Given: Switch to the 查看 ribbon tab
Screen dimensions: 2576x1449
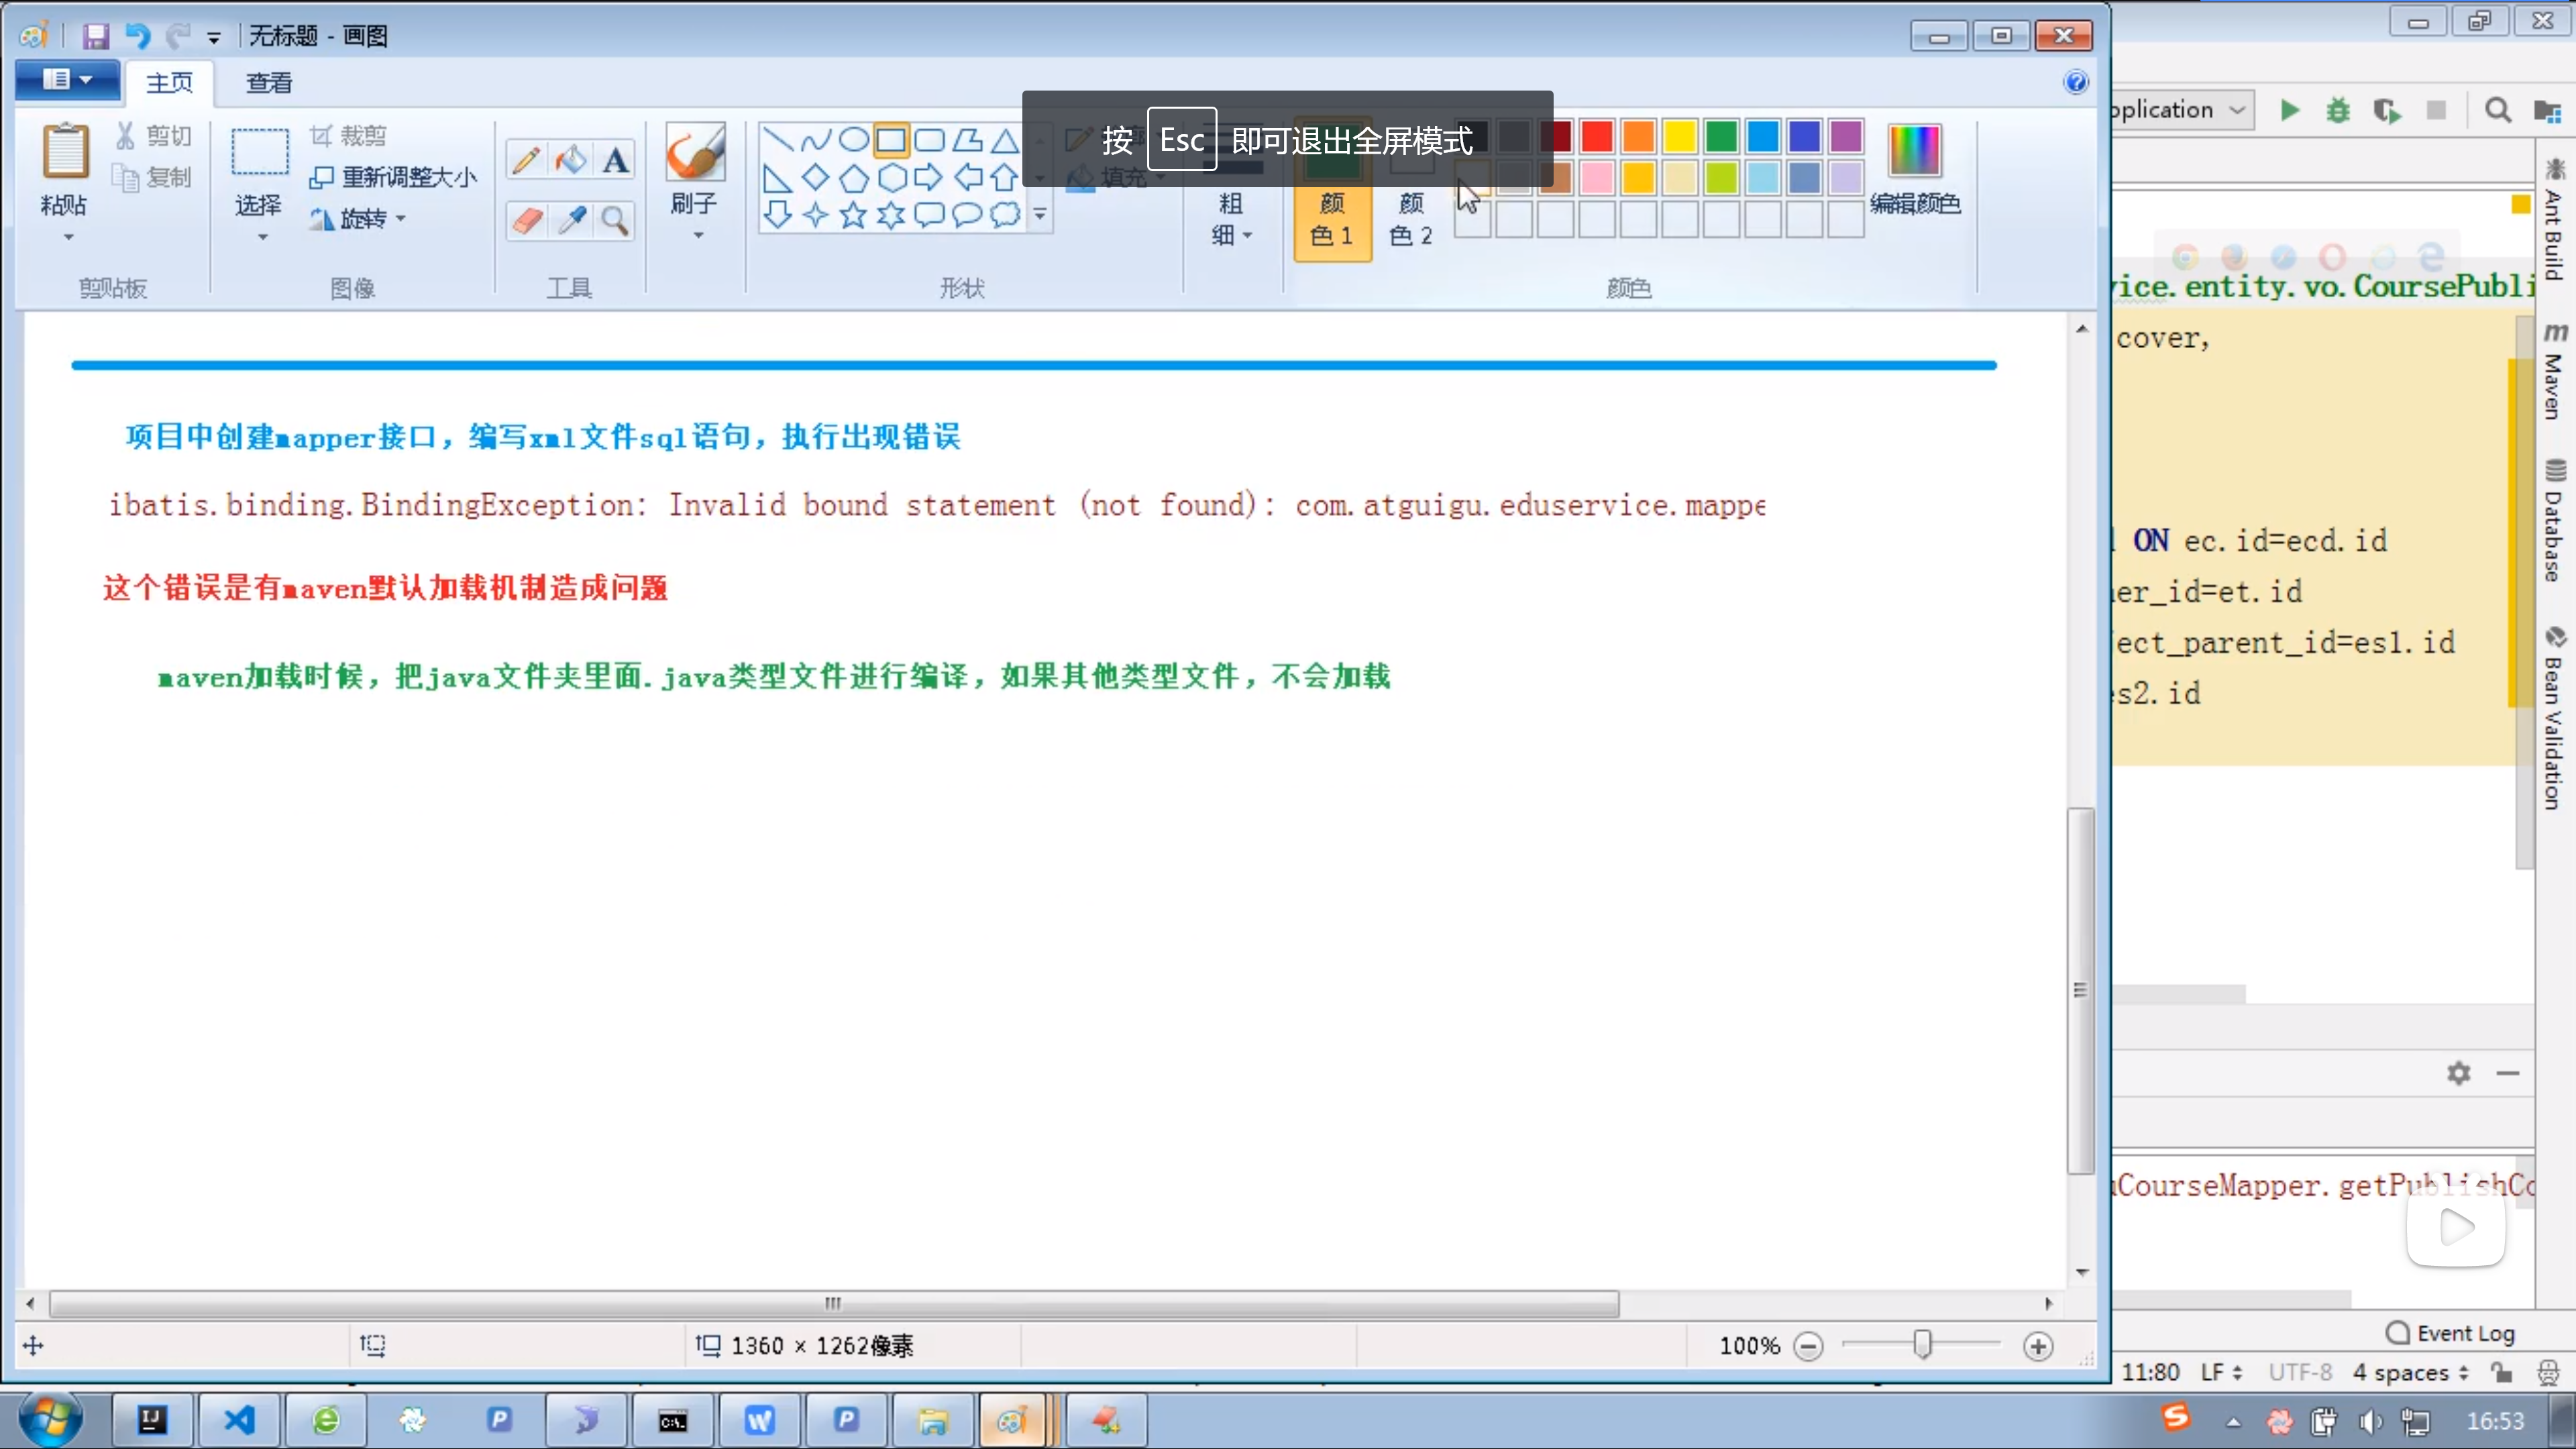Looking at the screenshot, I should pyautogui.click(x=268, y=83).
